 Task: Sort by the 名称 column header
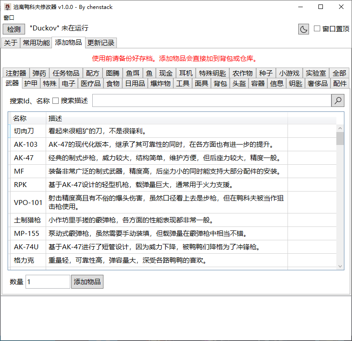point(28,118)
